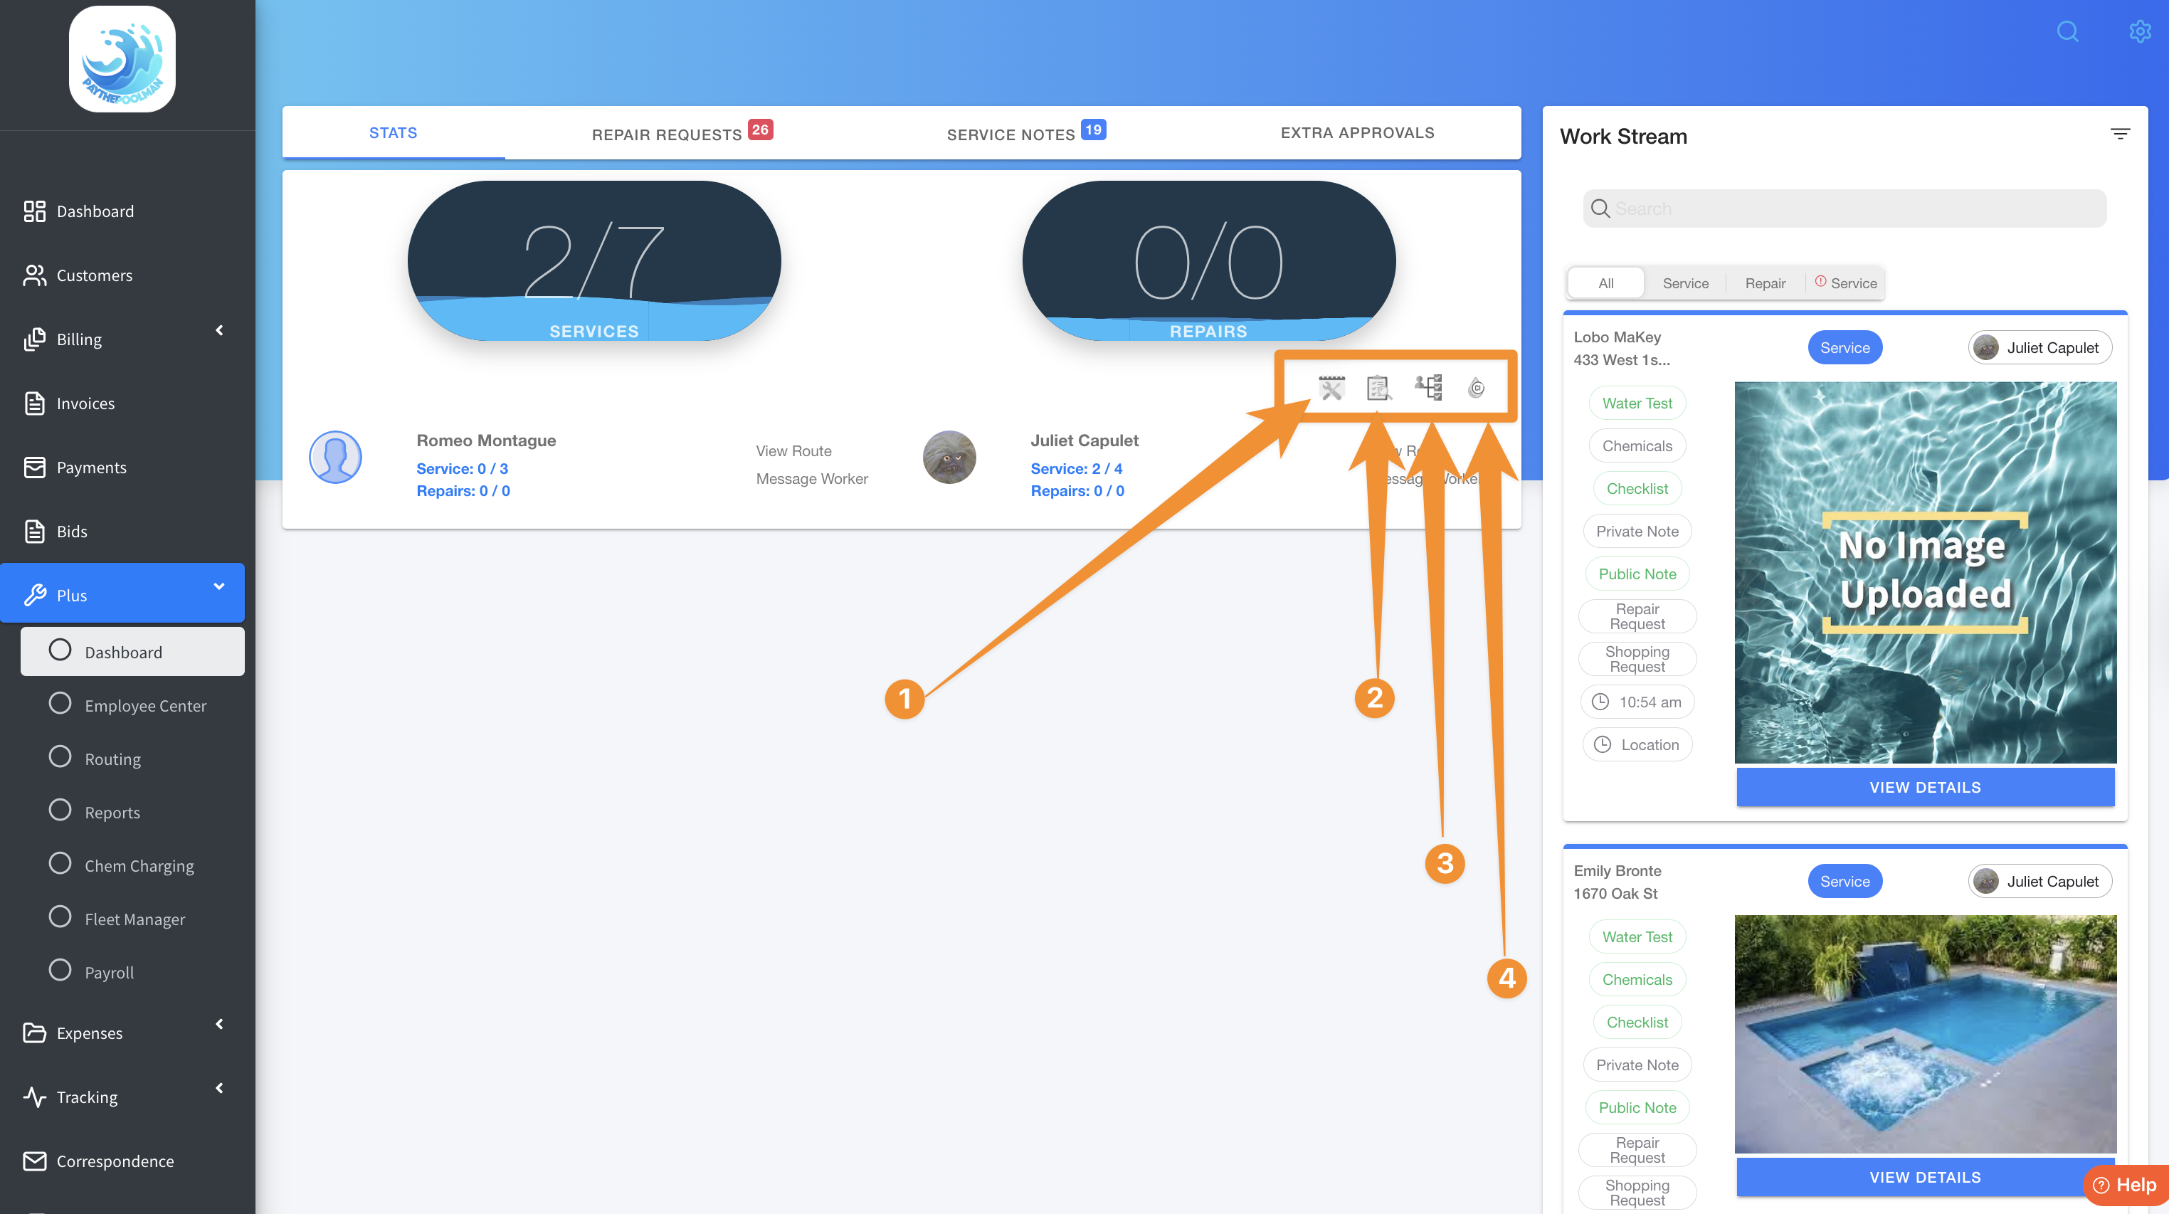Open settings gear in top header
Image resolution: width=2169 pixels, height=1214 pixels.
point(2140,32)
